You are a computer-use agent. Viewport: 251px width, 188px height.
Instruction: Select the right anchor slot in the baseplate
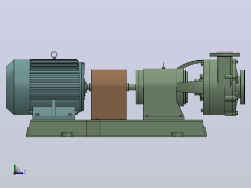pos(177,134)
